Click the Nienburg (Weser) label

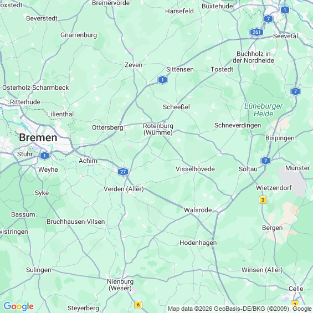(120, 285)
